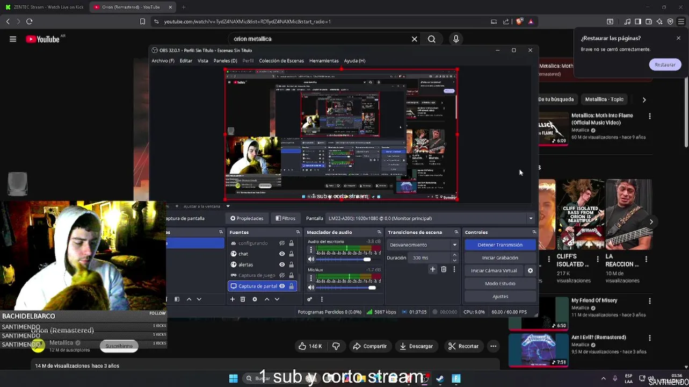Click Detener Transmisión to stop streaming
Image resolution: width=689 pixels, height=387 pixels.
pyautogui.click(x=500, y=245)
